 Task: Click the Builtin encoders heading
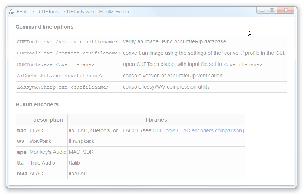(x=37, y=104)
